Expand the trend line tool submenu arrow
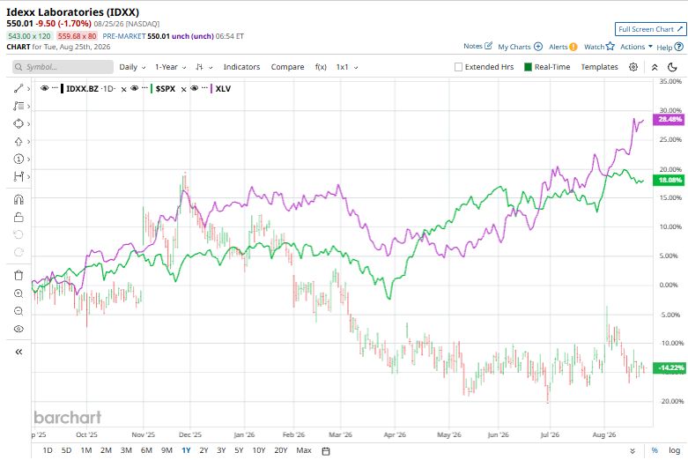This screenshot has width=688, height=460. coord(28,89)
